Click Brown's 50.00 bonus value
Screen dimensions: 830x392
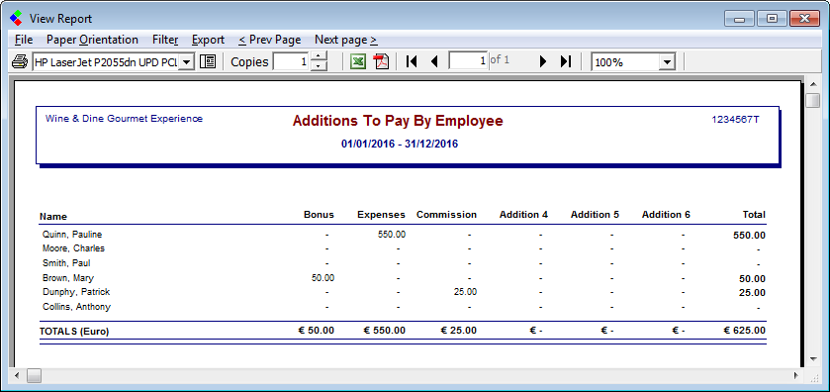point(323,277)
